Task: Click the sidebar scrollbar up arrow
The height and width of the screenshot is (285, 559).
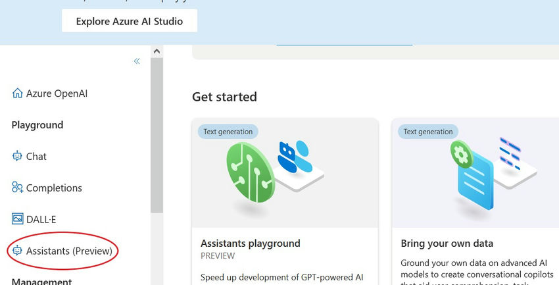Action: tap(157, 51)
